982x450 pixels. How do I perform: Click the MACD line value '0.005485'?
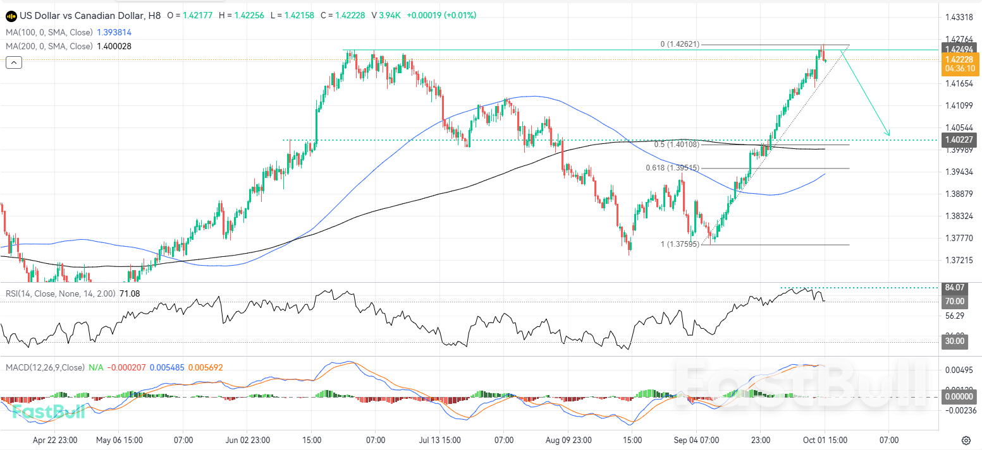pyautogui.click(x=167, y=367)
